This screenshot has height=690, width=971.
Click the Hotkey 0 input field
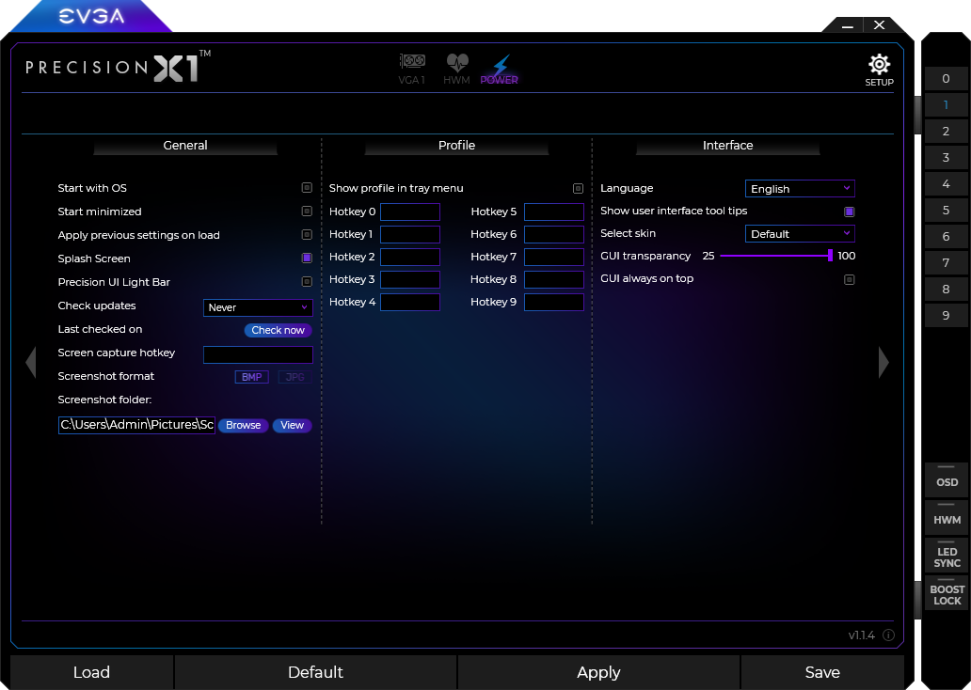click(410, 212)
